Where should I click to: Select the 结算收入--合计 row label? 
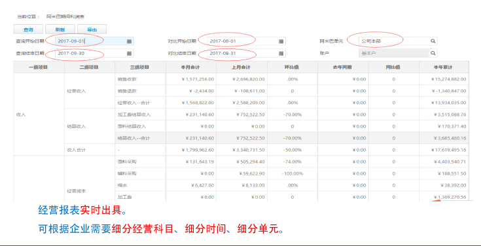134,138
